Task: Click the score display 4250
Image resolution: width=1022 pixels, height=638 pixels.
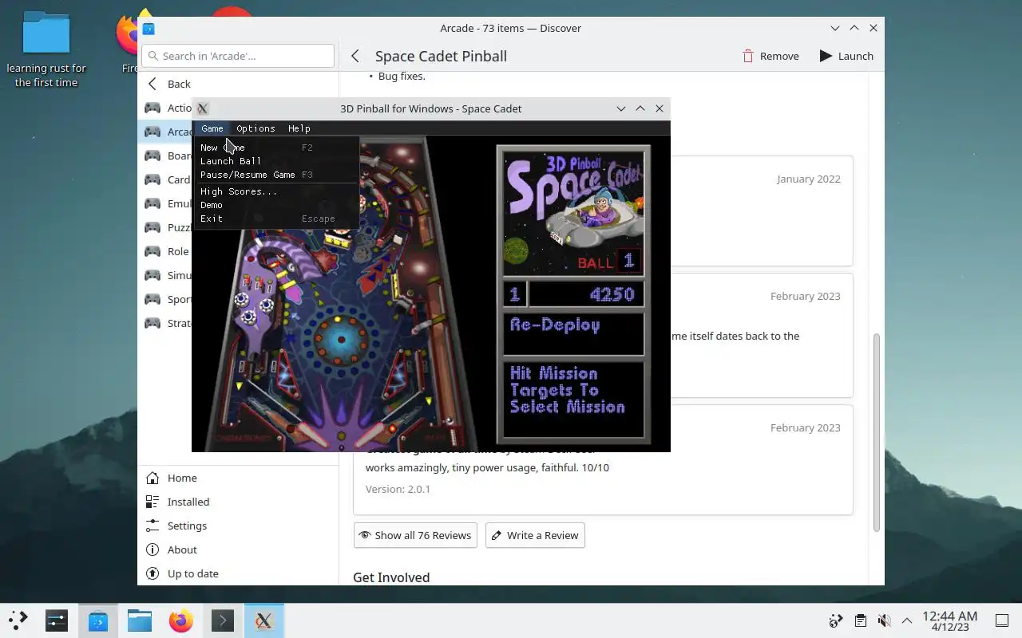Action: 586,294
